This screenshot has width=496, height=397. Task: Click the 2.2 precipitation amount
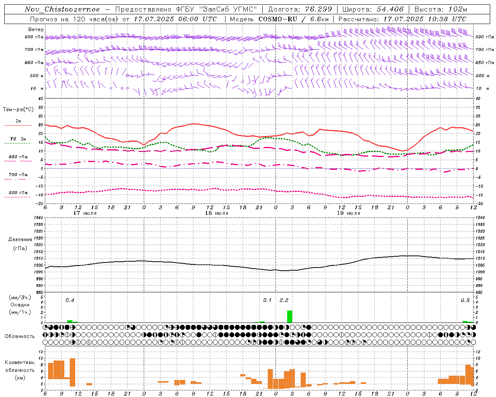pos(284,300)
